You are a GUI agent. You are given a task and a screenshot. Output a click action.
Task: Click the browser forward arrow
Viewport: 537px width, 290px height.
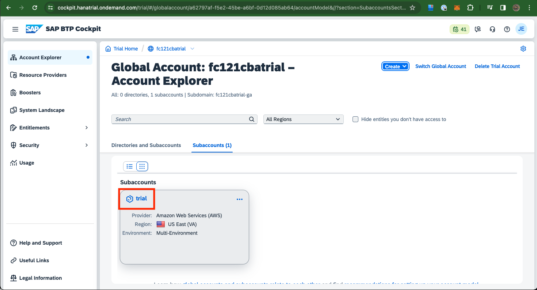pyautogui.click(x=22, y=7)
